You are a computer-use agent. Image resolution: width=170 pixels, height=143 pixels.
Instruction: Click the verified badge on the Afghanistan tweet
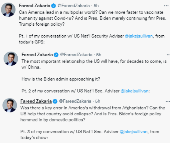55,101
